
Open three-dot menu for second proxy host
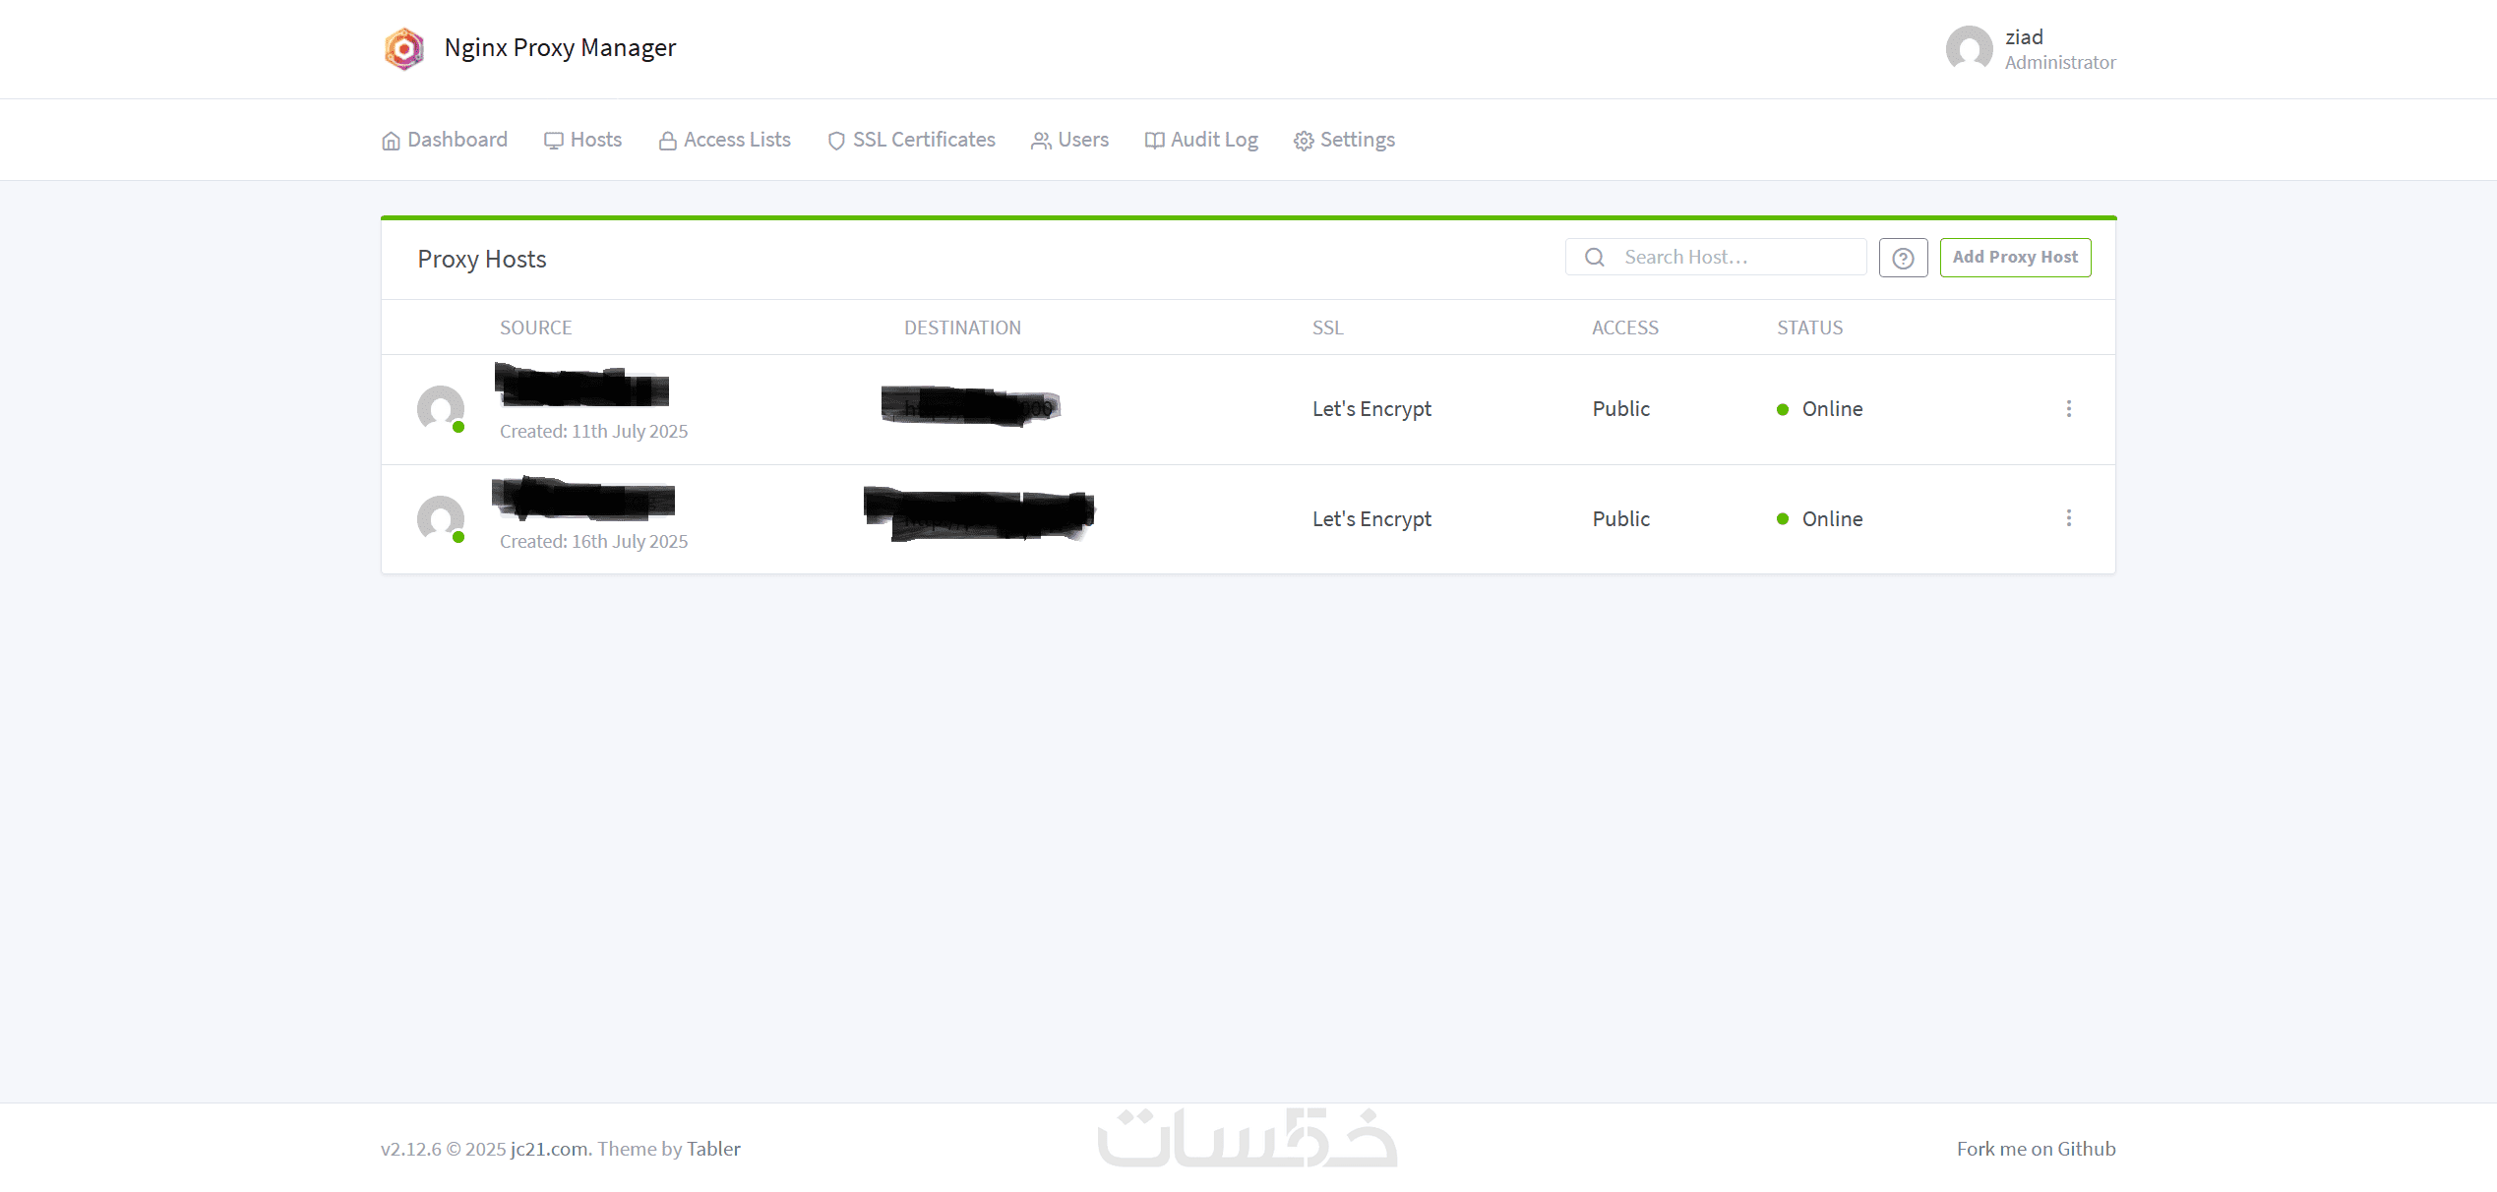coord(2068,518)
